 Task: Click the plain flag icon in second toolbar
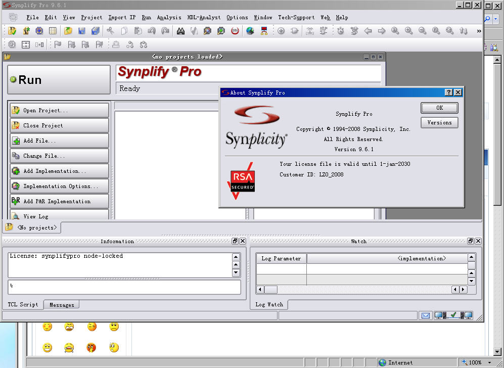click(58, 44)
